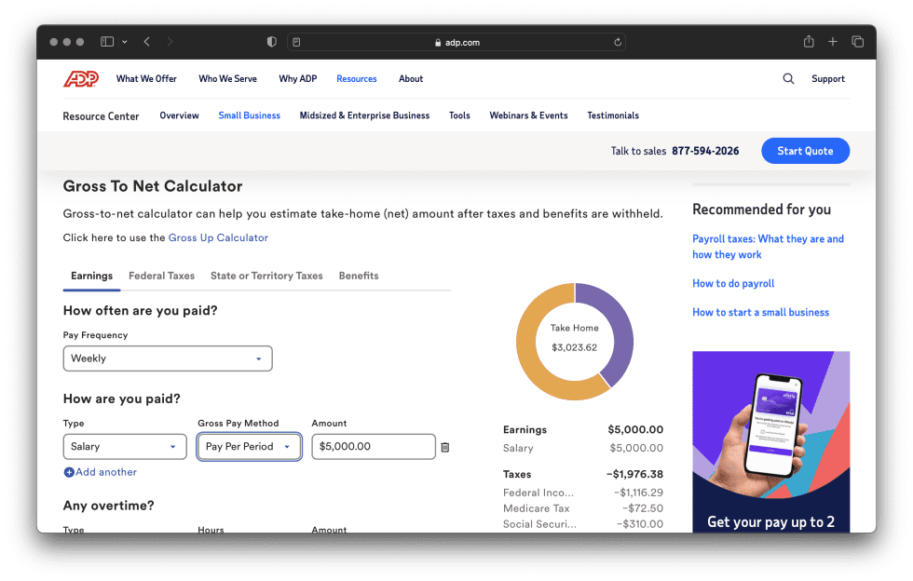Click the Take Home $3,023.62 value
Screen dimensions: 913x581
(x=574, y=347)
